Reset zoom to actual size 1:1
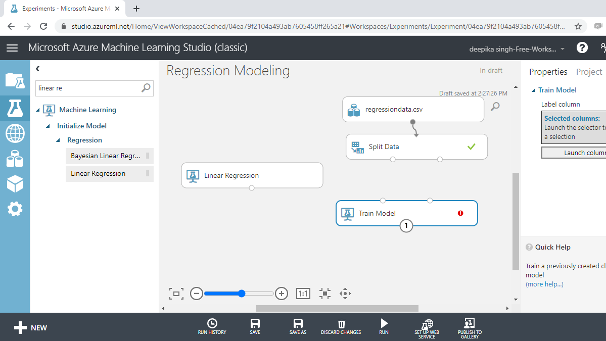Image resolution: width=606 pixels, height=341 pixels. point(303,294)
